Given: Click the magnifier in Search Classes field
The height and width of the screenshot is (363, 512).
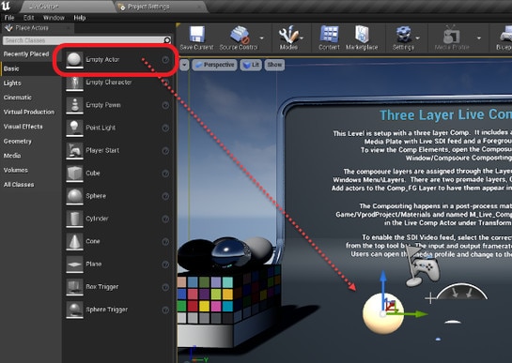Looking at the screenshot, I should [x=167, y=40].
